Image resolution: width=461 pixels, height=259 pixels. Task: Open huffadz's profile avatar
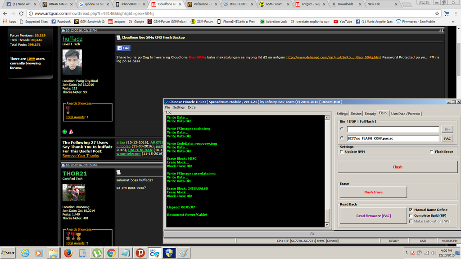[x=72, y=62]
